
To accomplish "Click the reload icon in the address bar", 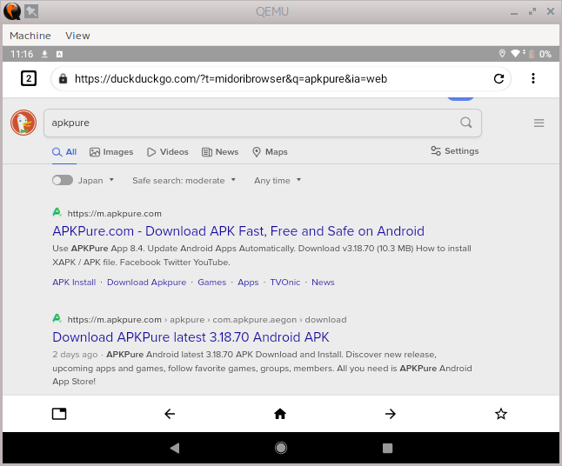I will point(498,78).
